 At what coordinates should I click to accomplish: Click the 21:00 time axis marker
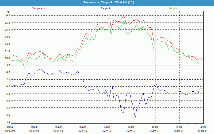coord(179,127)
